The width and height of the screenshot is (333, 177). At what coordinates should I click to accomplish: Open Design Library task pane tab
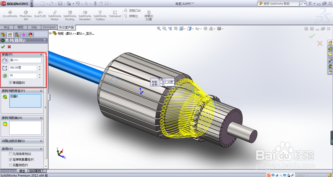pos(330,49)
